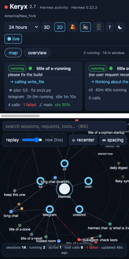The width and height of the screenshot is (129, 259).
Task: Click the spacing button
Action: (x=113, y=140)
